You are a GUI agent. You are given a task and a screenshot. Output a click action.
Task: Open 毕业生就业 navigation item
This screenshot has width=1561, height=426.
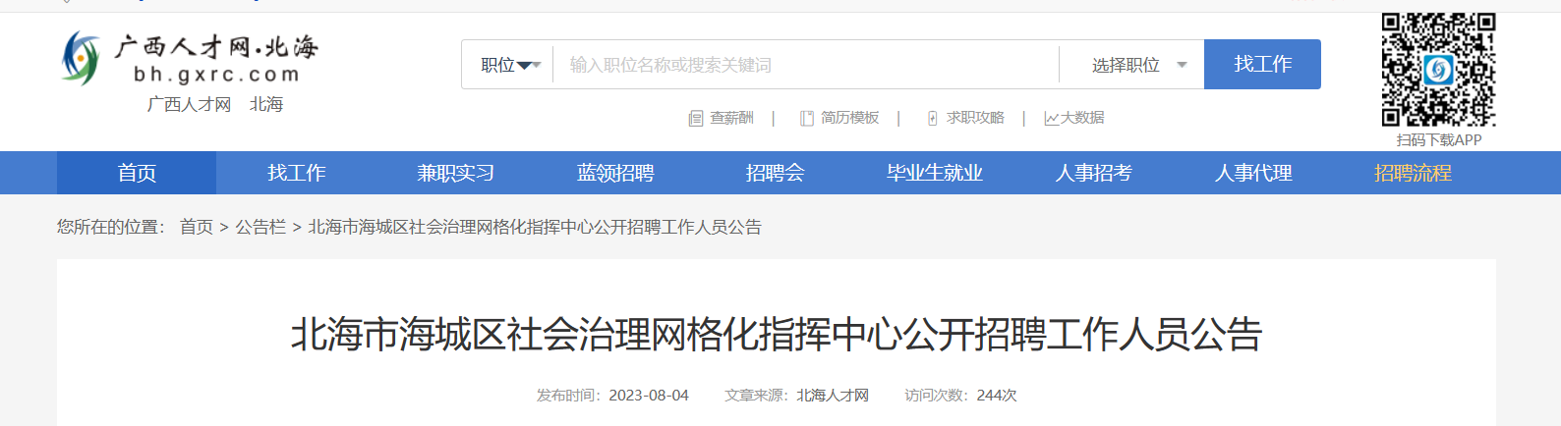tap(934, 173)
